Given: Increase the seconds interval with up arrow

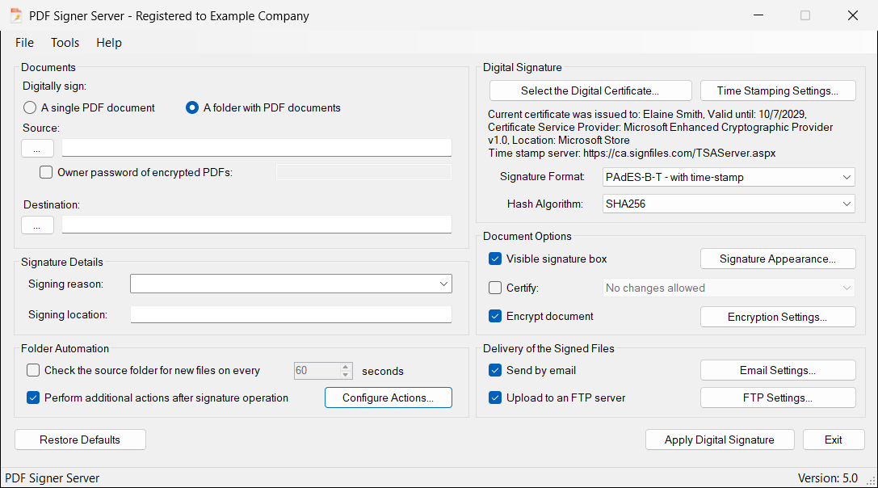Looking at the screenshot, I should click(x=346, y=367).
